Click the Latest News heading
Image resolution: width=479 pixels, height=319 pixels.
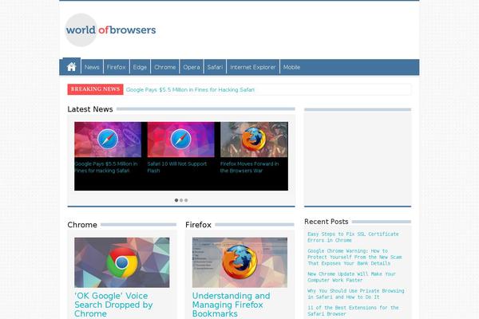point(90,109)
